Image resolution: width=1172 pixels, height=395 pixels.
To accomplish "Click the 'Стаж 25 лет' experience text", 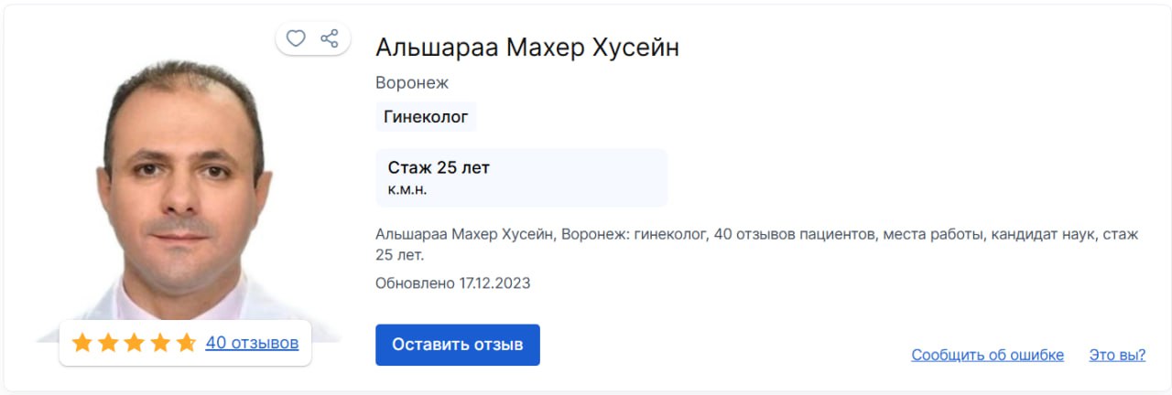I will (439, 167).
